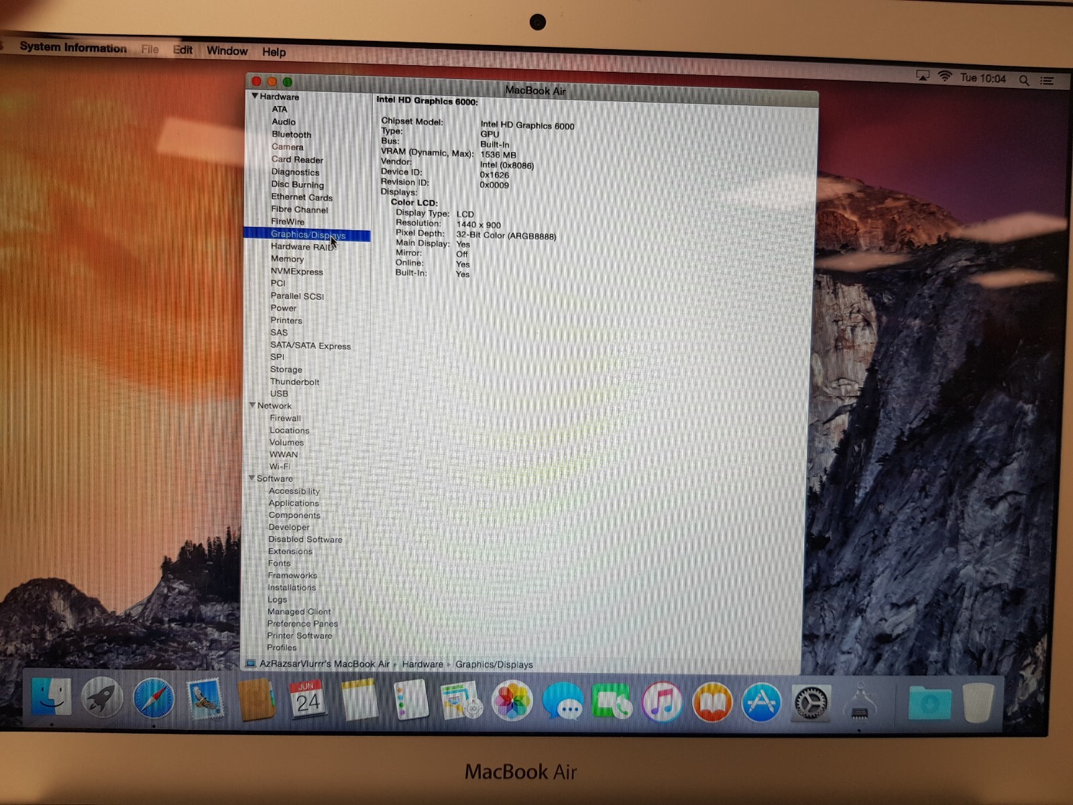This screenshot has height=805, width=1073.
Task: Select Audio in sidebar
Action: pyautogui.click(x=284, y=121)
